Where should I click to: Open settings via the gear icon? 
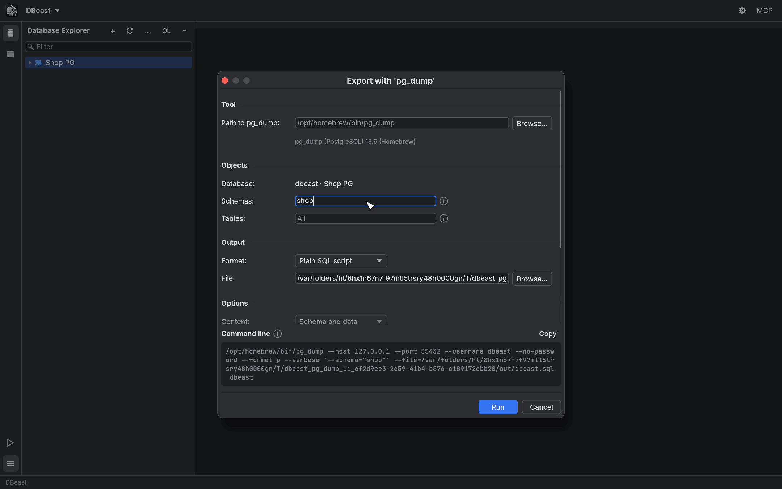tap(742, 11)
